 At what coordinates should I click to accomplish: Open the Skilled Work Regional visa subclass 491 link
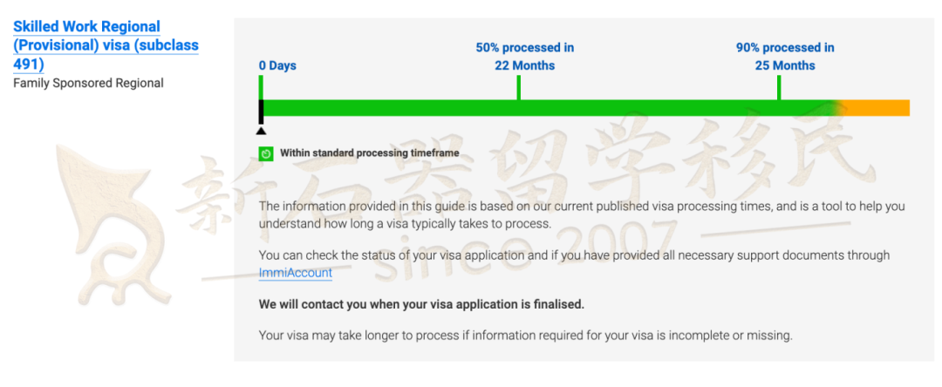pyautogui.click(x=106, y=45)
